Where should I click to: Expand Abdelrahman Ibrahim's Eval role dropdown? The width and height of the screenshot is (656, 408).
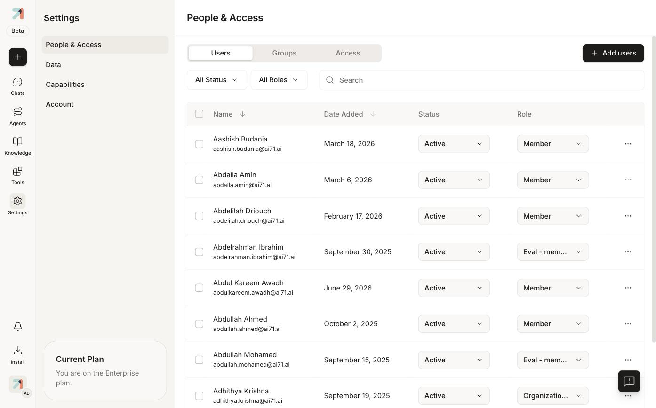(553, 252)
